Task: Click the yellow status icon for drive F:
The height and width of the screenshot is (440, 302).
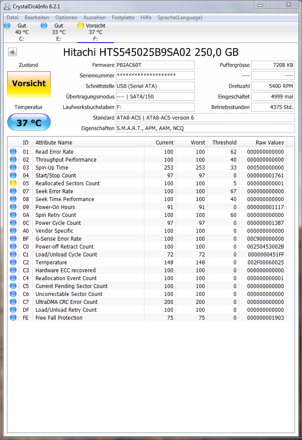Action: point(81,25)
